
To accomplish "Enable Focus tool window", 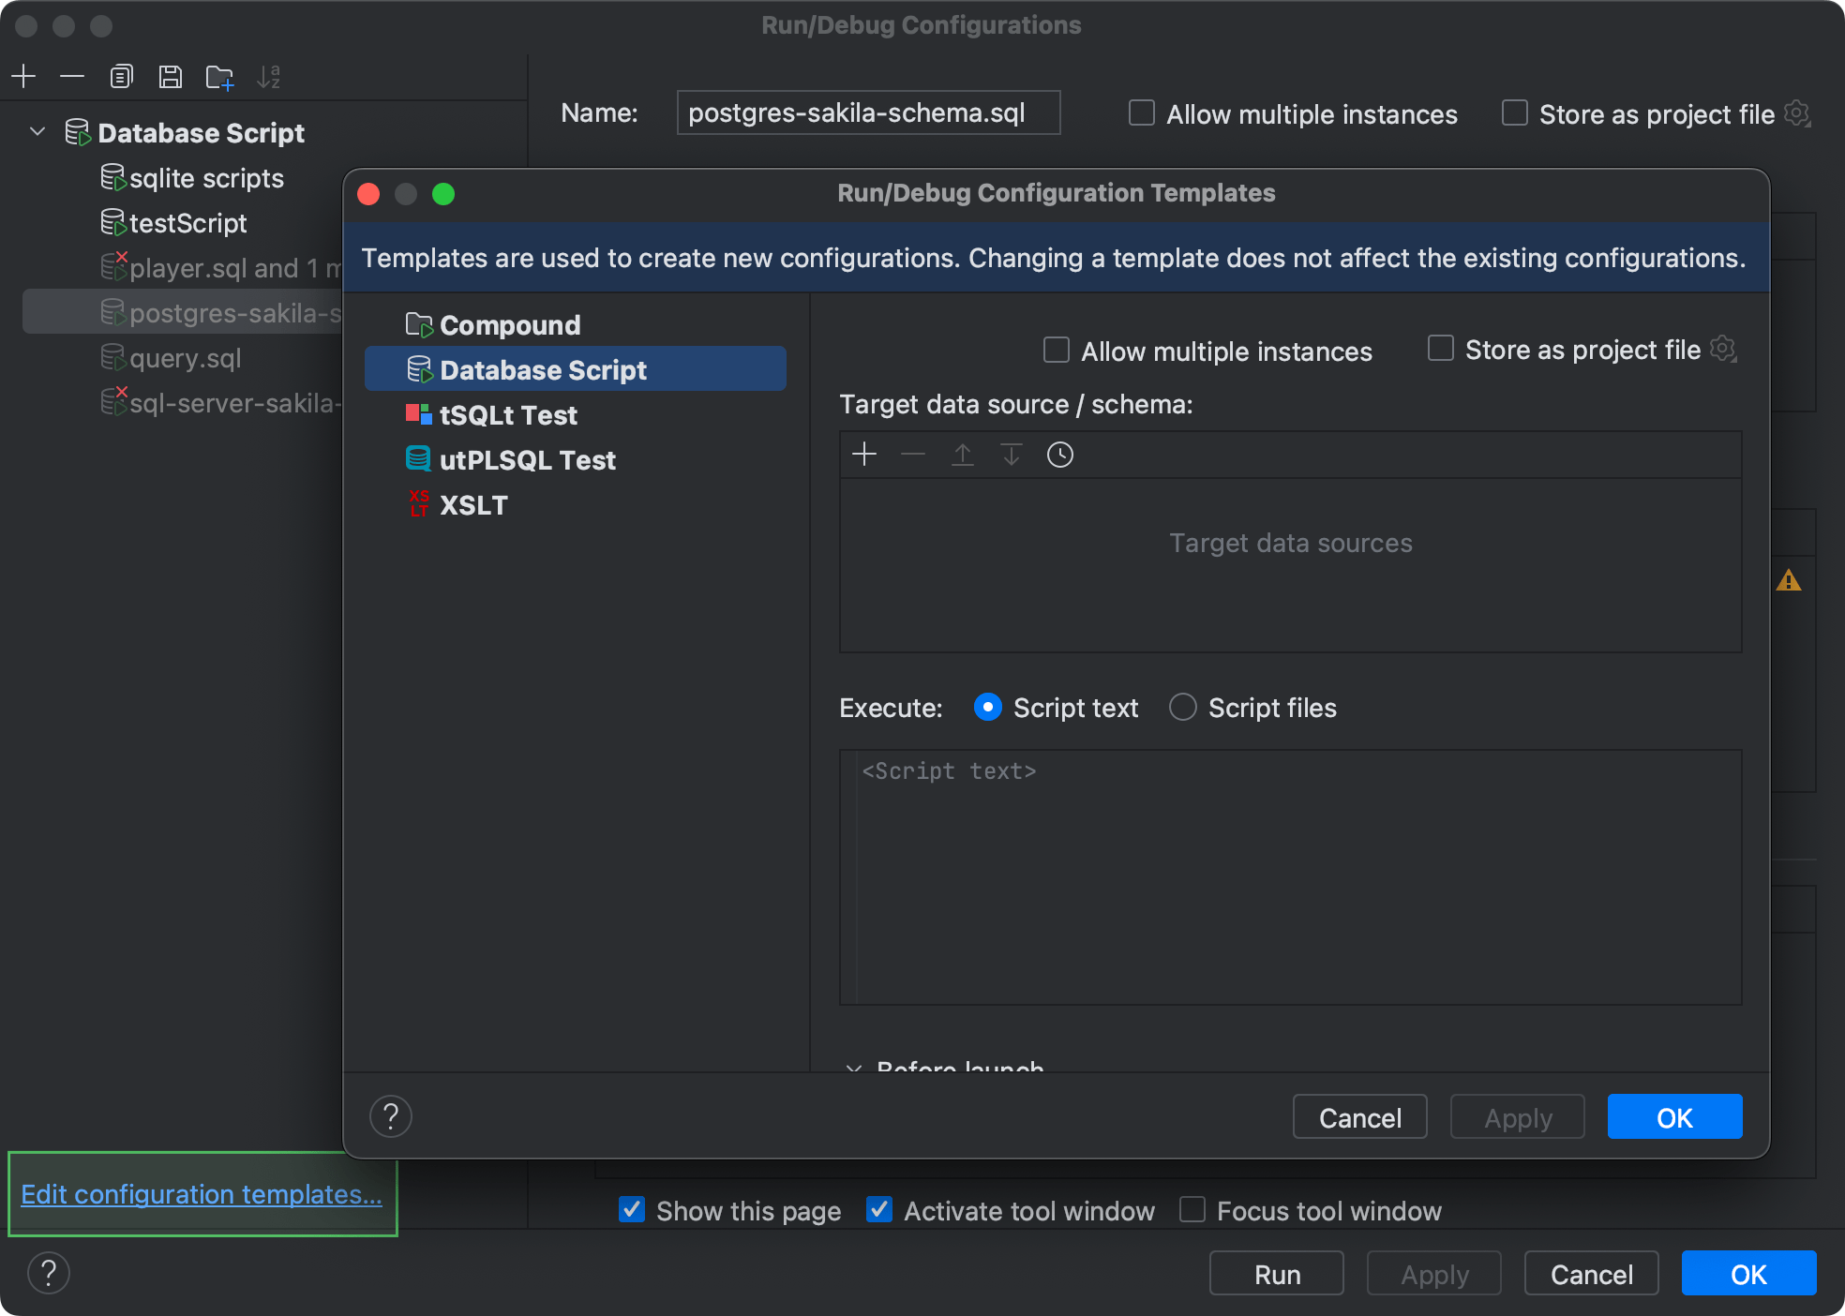I will [1192, 1210].
